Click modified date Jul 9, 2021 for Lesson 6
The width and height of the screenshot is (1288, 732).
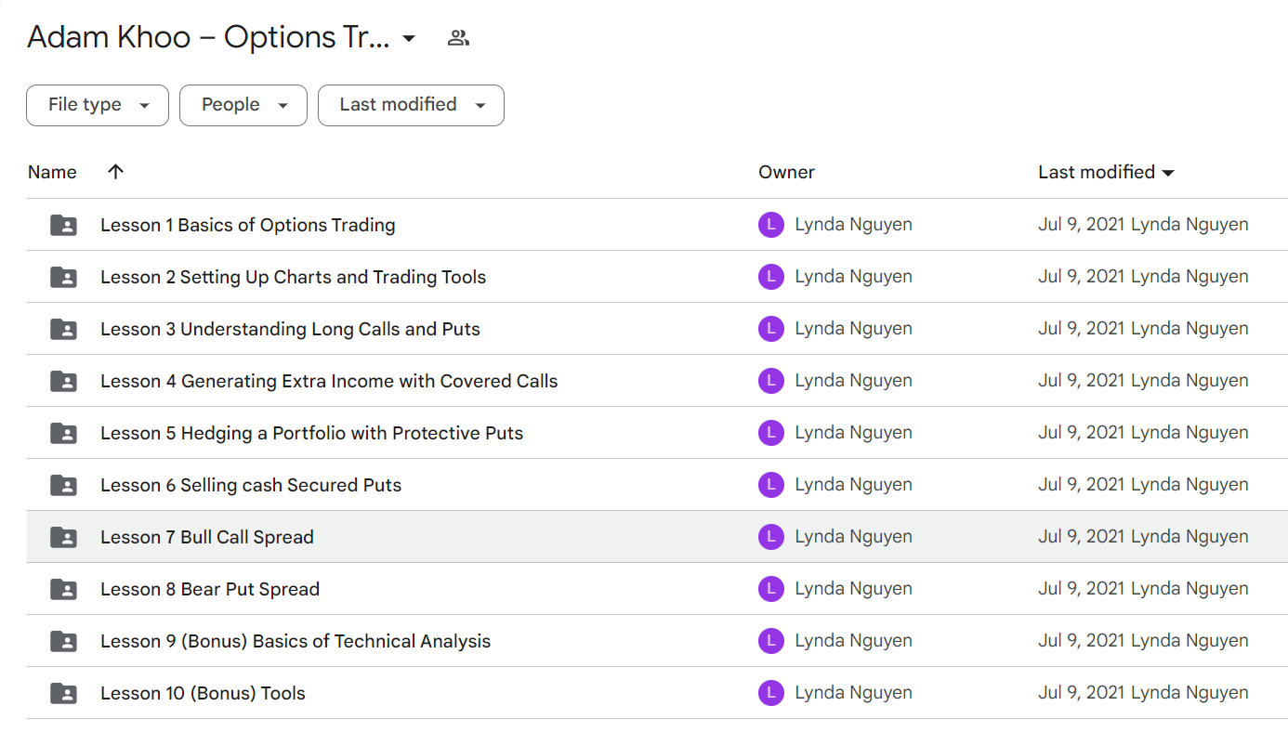(1082, 485)
